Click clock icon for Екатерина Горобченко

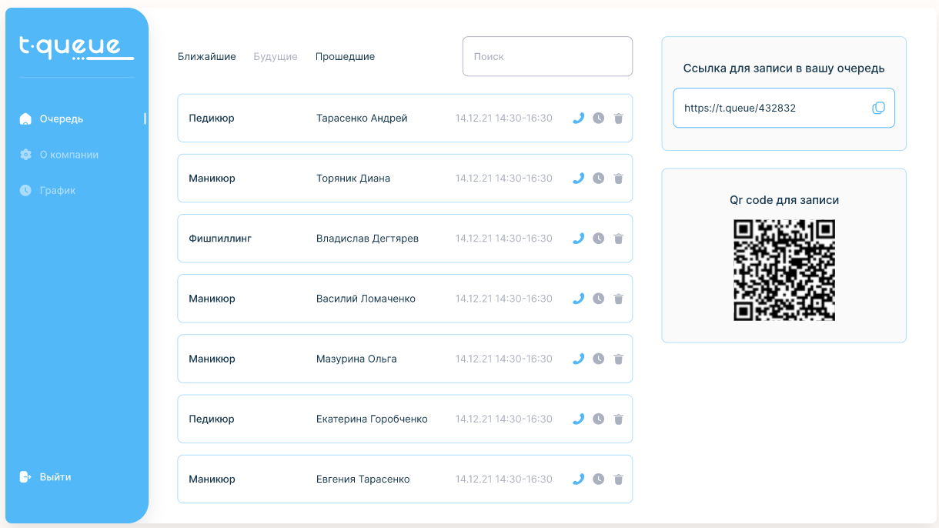coord(599,419)
